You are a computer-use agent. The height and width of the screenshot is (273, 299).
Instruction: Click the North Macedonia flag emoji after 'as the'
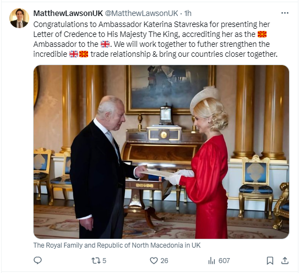262,34
